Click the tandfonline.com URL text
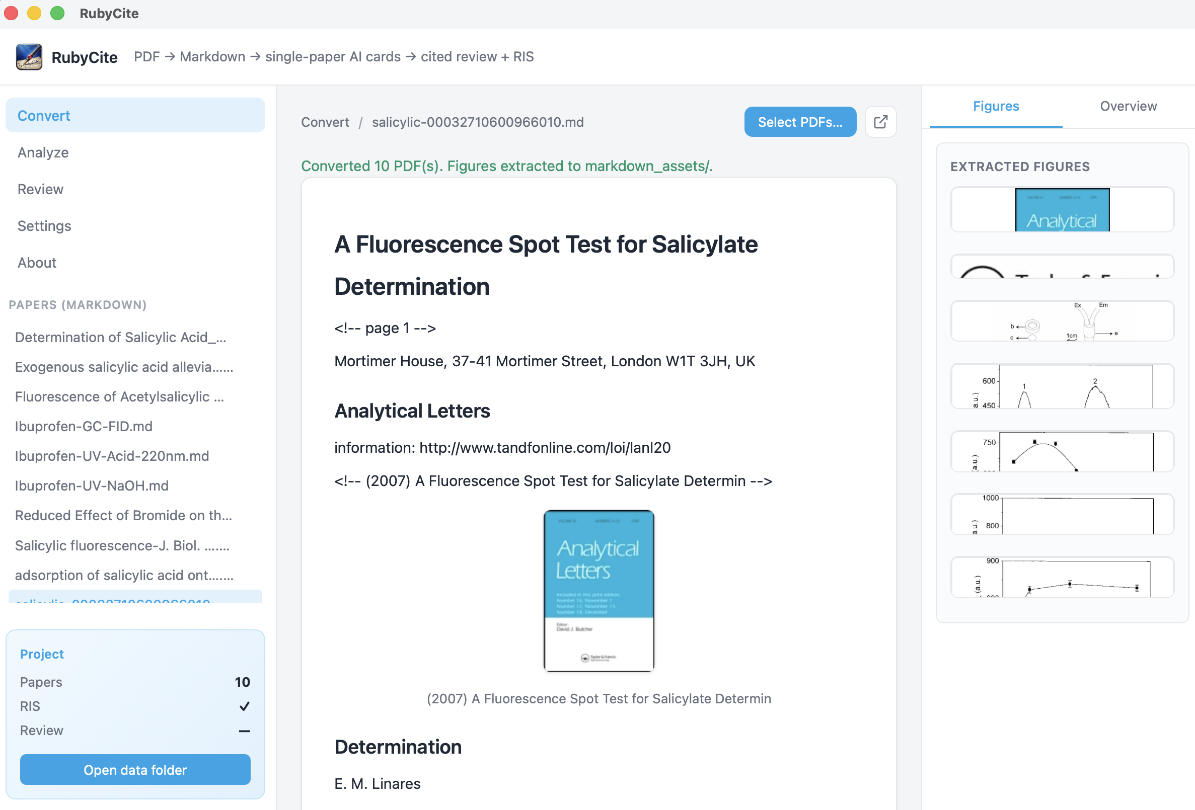The image size is (1195, 810). 545,447
